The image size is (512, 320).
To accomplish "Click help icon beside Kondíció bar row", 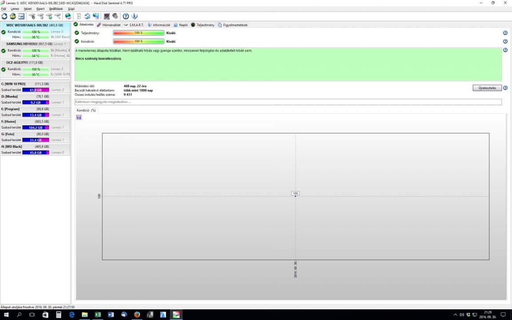I will [x=505, y=41].
